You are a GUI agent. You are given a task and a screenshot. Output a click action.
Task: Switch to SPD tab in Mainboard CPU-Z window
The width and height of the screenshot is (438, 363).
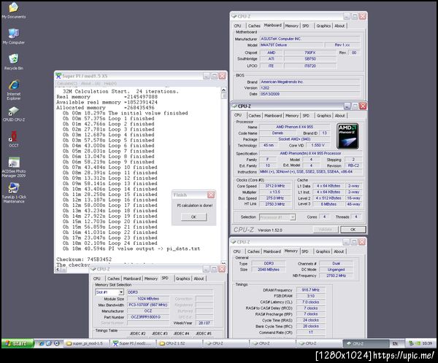pos(306,26)
